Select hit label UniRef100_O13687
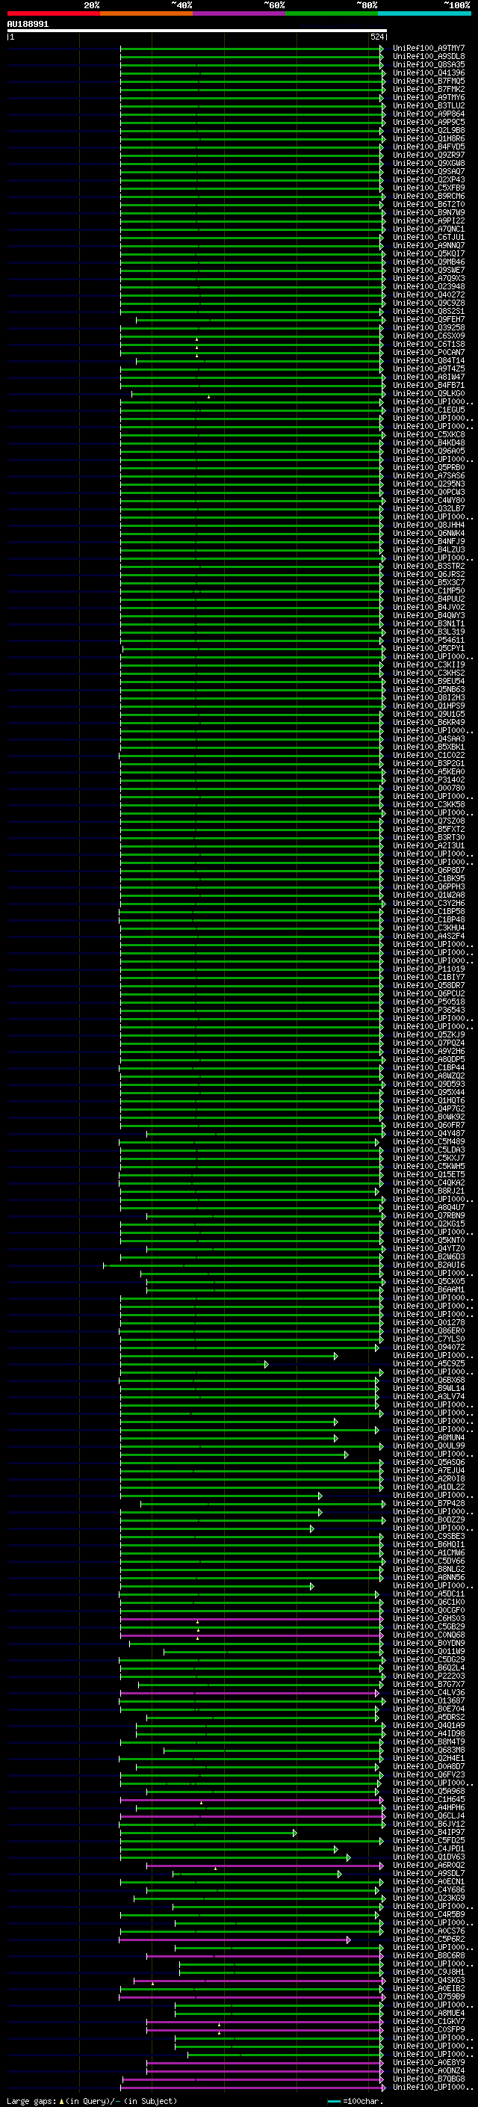The width and height of the screenshot is (478, 2107). click(x=428, y=1700)
